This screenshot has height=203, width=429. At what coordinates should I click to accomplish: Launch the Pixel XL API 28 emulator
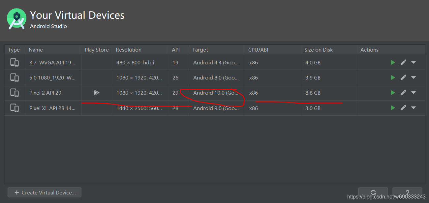coord(393,108)
